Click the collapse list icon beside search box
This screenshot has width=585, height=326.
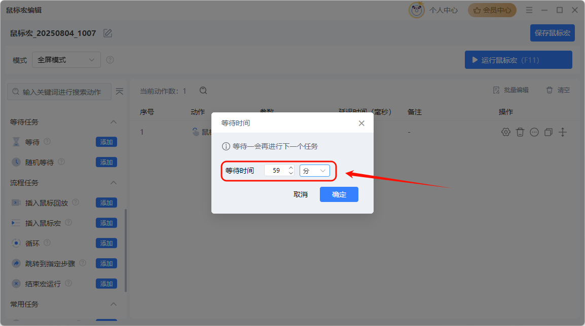pyautogui.click(x=120, y=91)
